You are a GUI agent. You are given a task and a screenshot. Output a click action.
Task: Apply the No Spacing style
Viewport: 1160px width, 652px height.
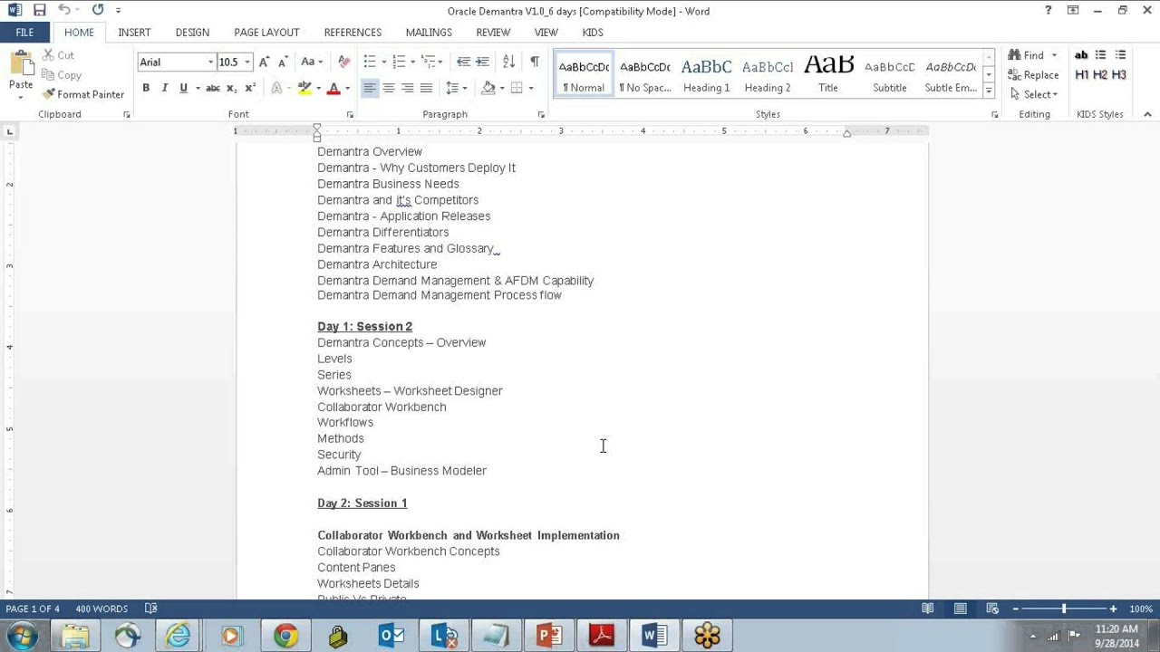coord(644,74)
